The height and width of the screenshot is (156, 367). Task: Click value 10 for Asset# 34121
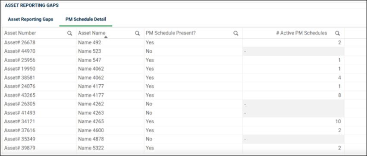(338, 121)
